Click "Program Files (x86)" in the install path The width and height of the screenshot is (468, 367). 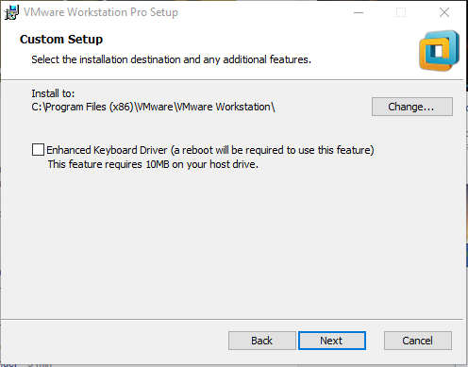[89, 107]
